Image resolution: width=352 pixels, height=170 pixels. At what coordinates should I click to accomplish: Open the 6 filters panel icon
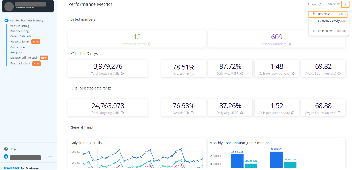[x=338, y=4]
